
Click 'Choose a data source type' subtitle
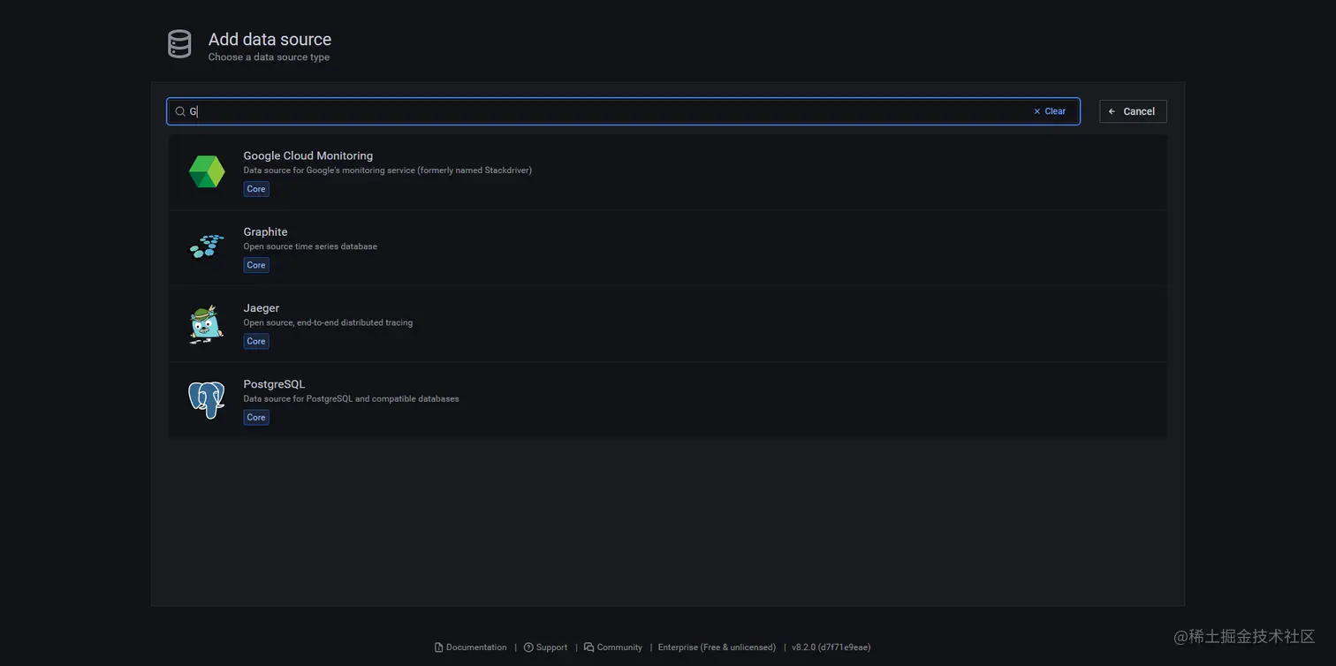(x=269, y=57)
